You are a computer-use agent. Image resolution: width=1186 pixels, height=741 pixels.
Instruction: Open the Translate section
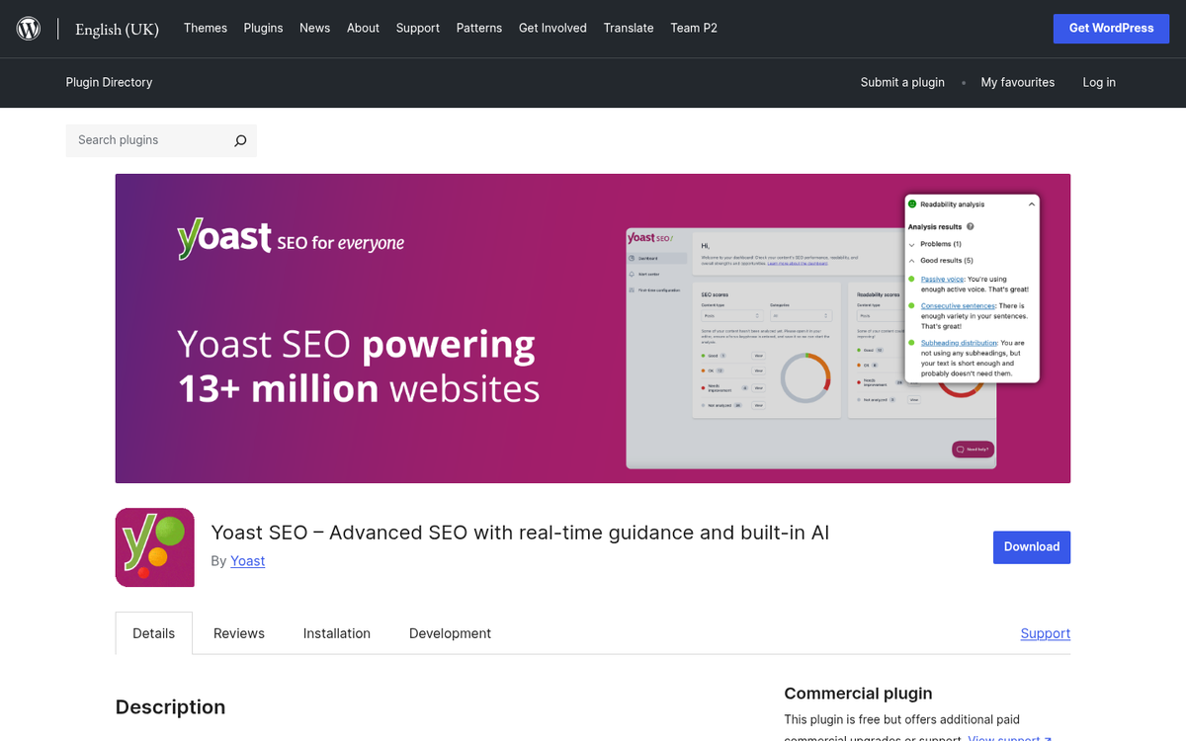tap(629, 28)
